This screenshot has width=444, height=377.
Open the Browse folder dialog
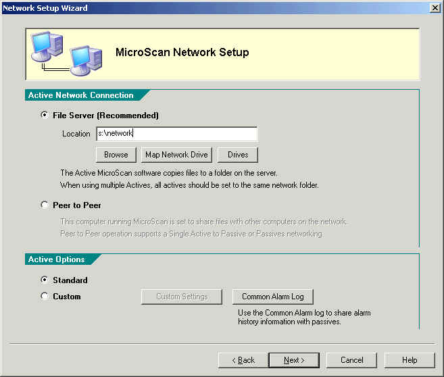116,155
